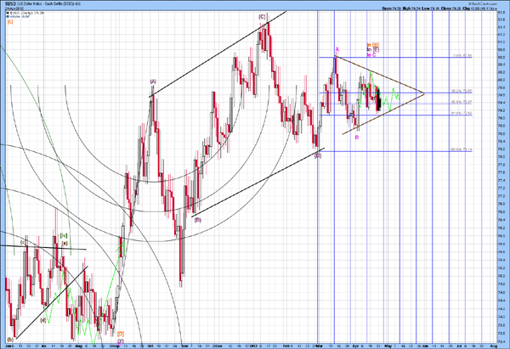The height and width of the screenshot is (349, 510).
Task: Click the green [iv] wave label
Action: point(64,235)
